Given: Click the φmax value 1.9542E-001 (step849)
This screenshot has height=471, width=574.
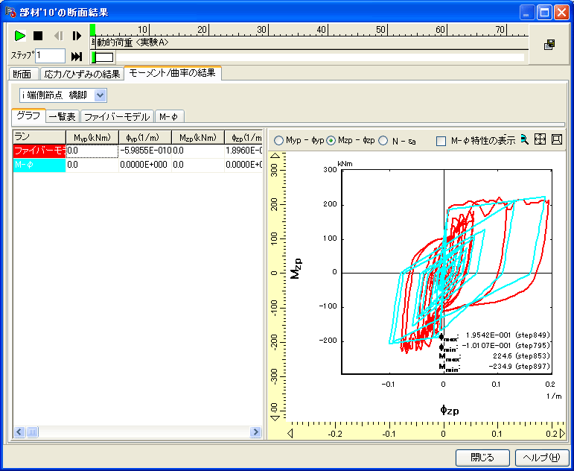Looking at the screenshot, I should [x=508, y=335].
